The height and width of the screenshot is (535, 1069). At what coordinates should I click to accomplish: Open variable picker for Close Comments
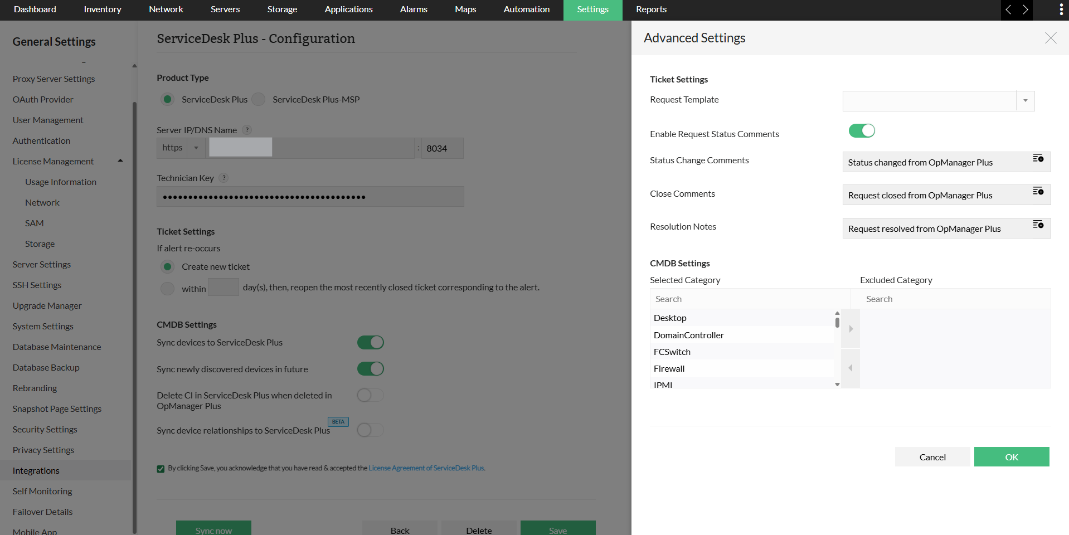(x=1038, y=192)
